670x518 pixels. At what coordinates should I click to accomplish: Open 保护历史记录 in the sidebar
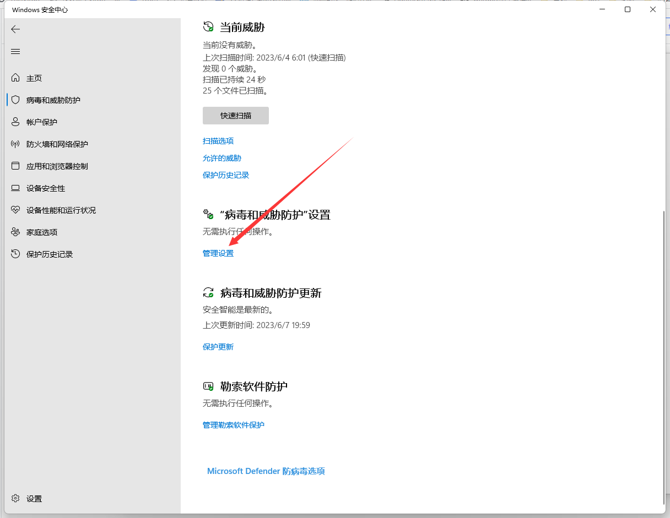point(50,254)
